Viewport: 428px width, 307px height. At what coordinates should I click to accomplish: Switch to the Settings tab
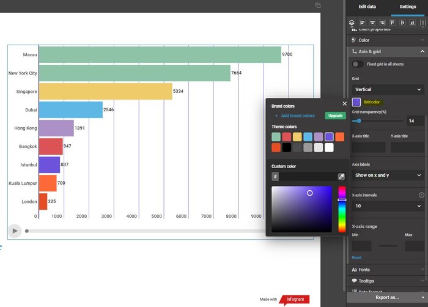[408, 7]
